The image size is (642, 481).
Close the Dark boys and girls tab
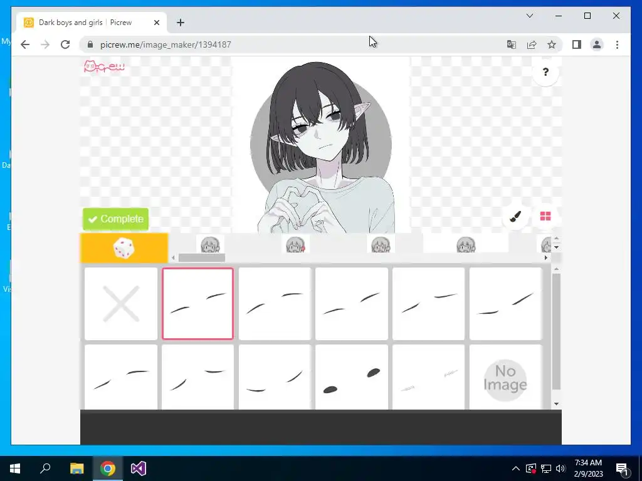coord(156,23)
